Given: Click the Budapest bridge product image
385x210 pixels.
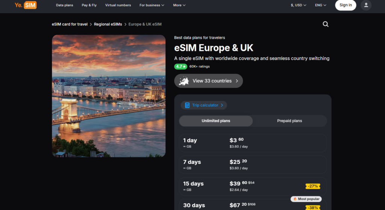Looking at the screenshot, I should [x=109, y=96].
